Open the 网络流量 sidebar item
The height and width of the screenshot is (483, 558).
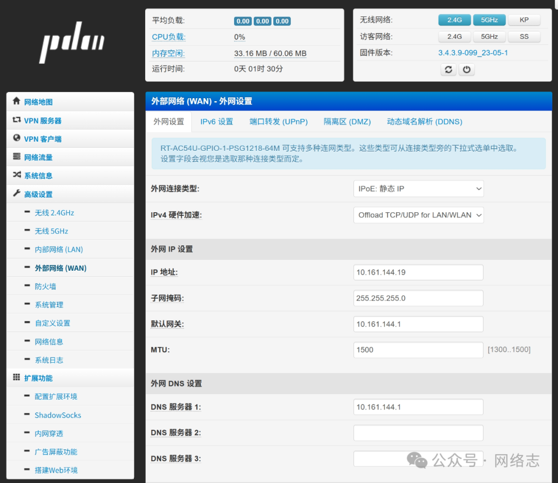click(x=38, y=157)
